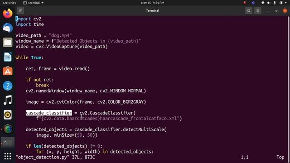Open a new tab in the Terminal

pyautogui.click(x=20, y=11)
